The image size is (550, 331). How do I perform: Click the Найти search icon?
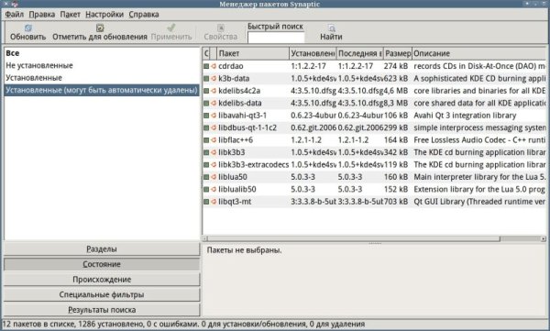point(331,28)
